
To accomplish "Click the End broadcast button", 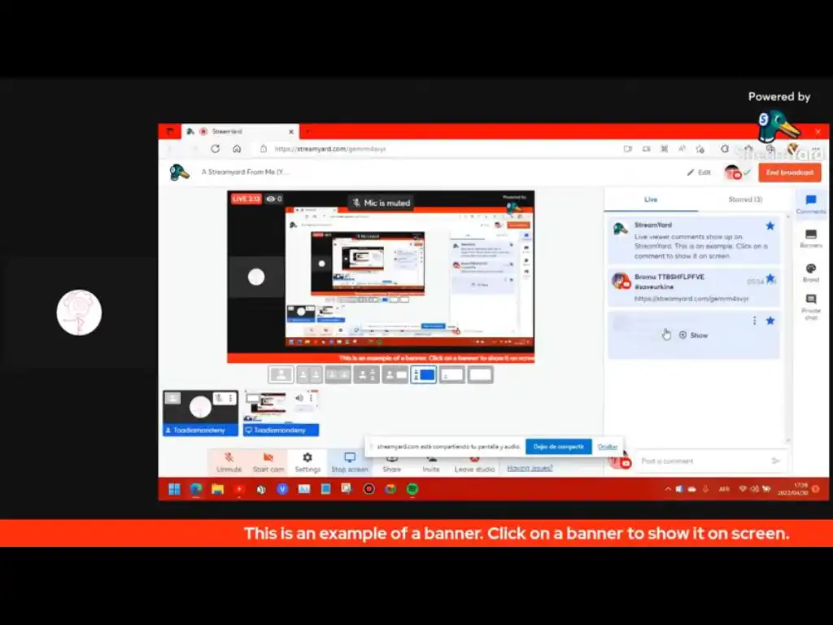I will coord(789,173).
